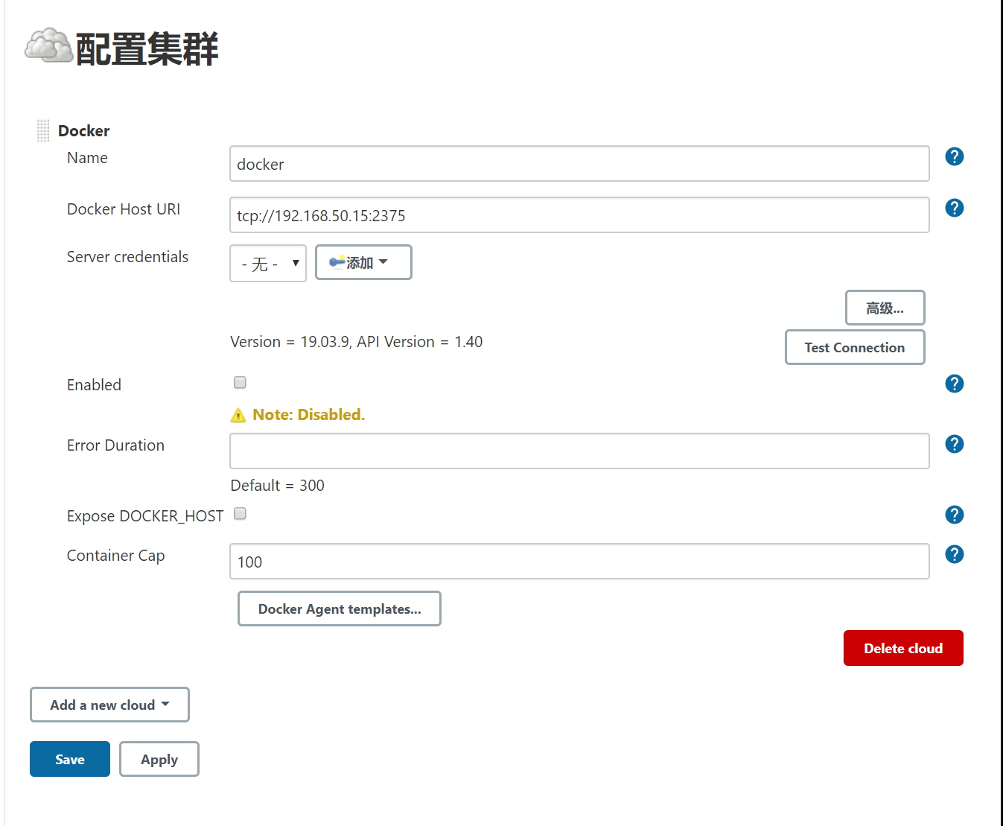The height and width of the screenshot is (826, 1003).
Task: Grab the Docker section drag handle
Action: (x=43, y=130)
